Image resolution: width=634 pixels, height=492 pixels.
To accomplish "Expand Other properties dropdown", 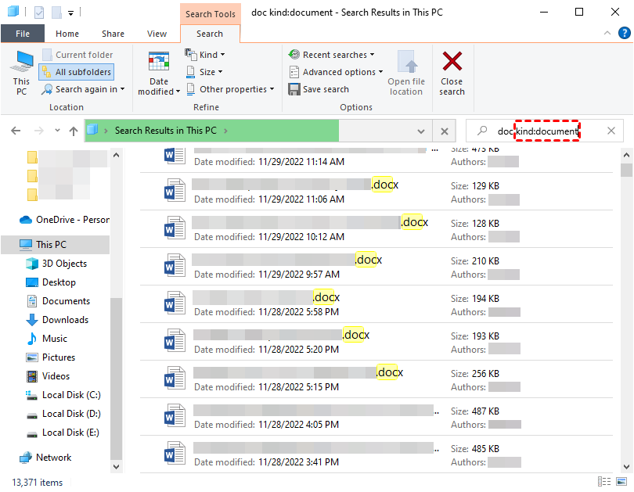I will coord(230,89).
